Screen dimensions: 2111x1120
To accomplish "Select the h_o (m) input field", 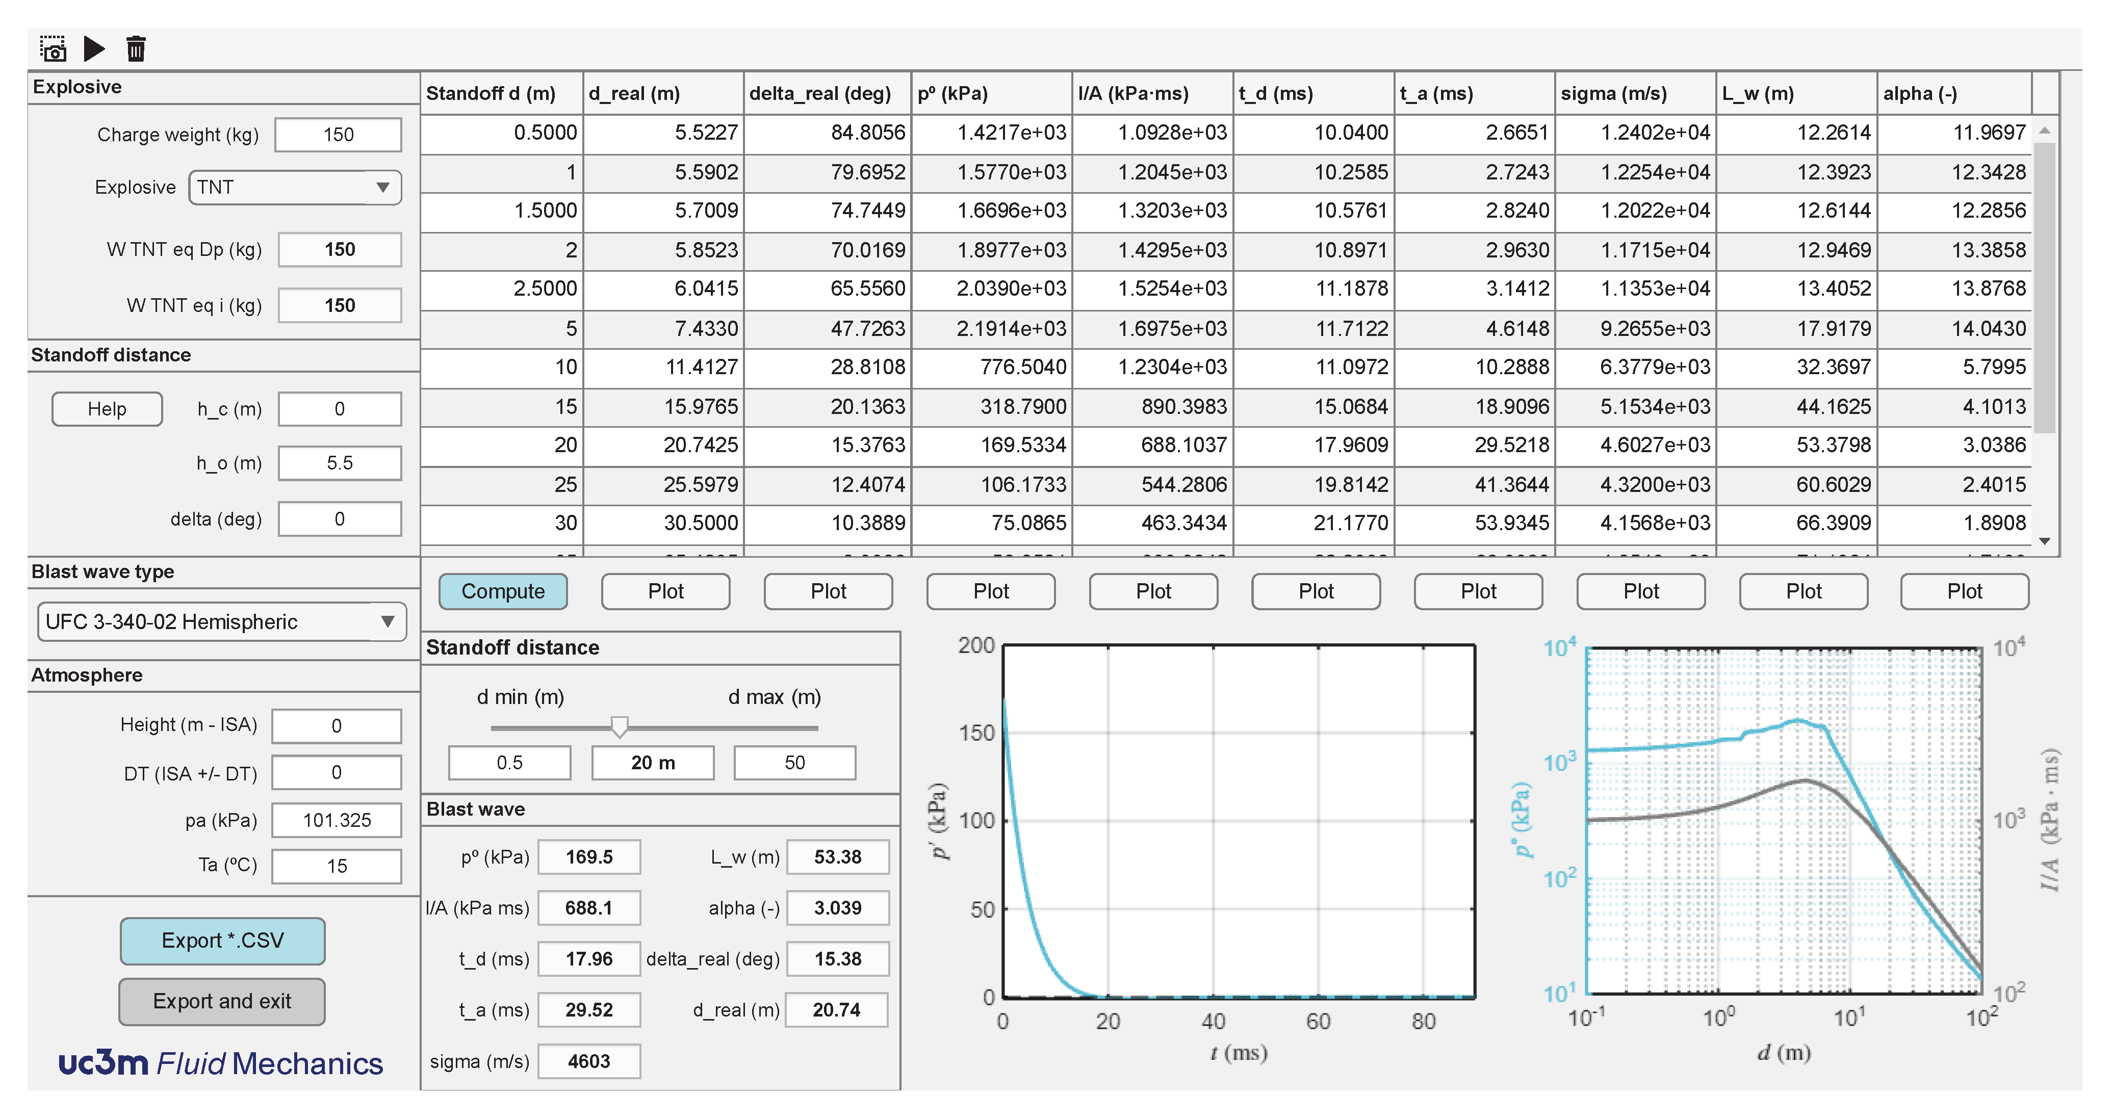I will 339,463.
